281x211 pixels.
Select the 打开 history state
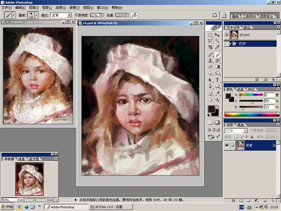tap(250, 43)
